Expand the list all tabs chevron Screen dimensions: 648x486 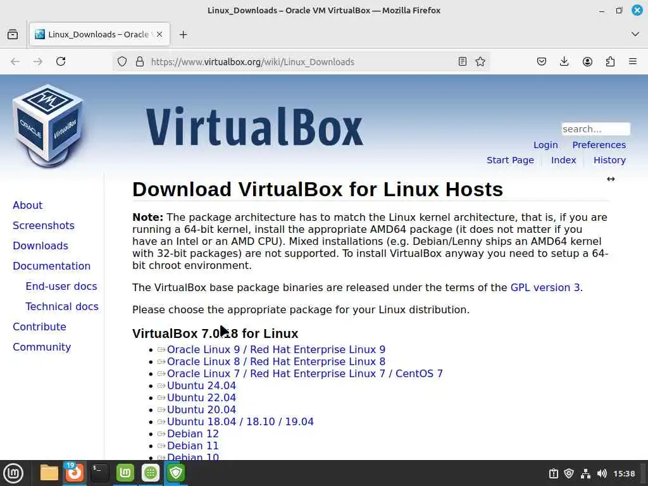click(635, 34)
